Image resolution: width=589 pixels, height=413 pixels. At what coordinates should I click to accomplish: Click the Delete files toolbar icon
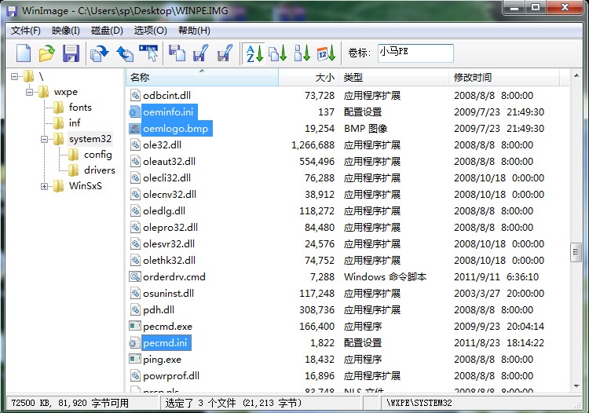tap(225, 53)
